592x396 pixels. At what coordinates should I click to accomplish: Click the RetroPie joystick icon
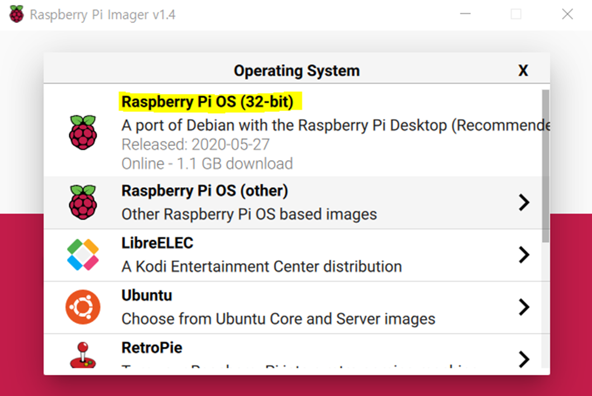(x=83, y=355)
